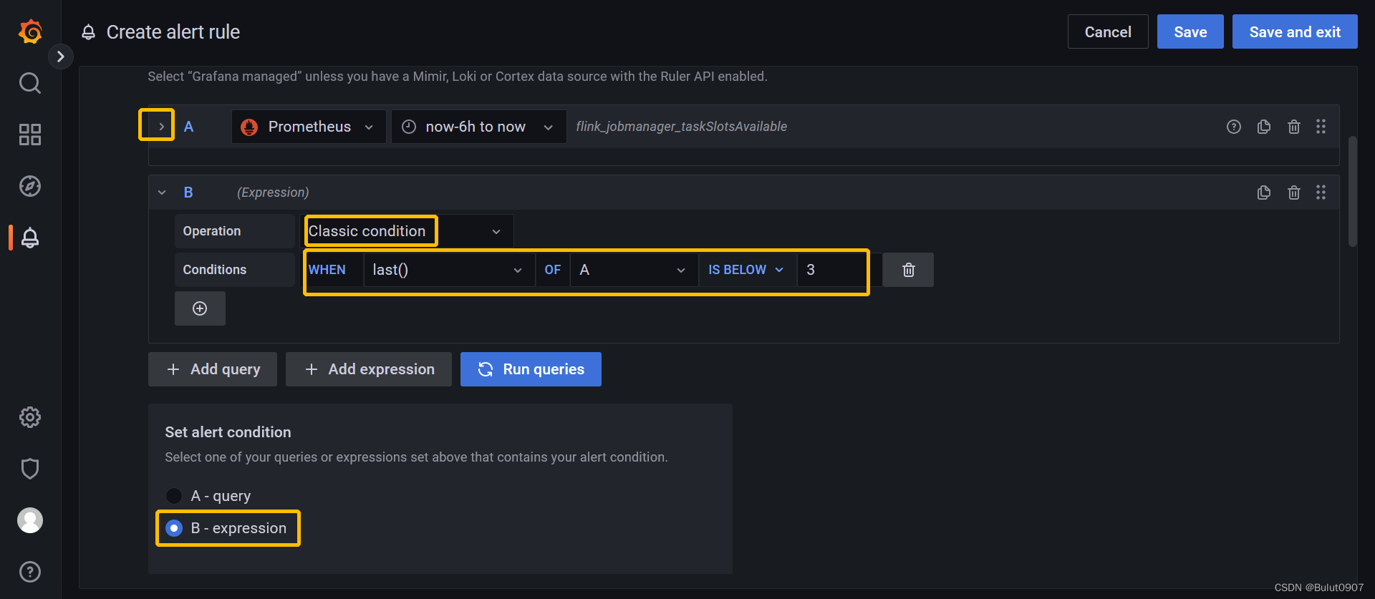Click Run queries button

click(531, 369)
